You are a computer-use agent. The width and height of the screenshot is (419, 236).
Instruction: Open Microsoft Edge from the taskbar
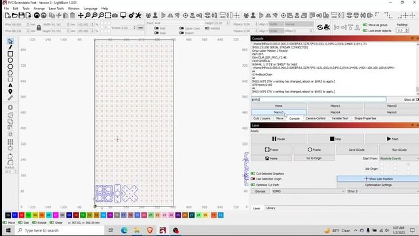124,230
